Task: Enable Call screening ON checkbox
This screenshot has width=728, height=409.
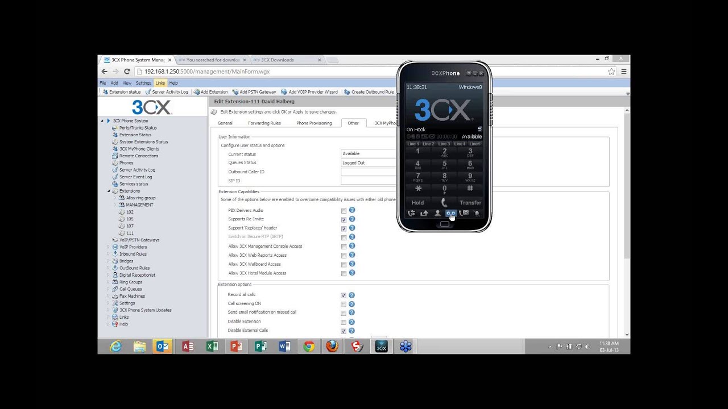Action: [344, 304]
